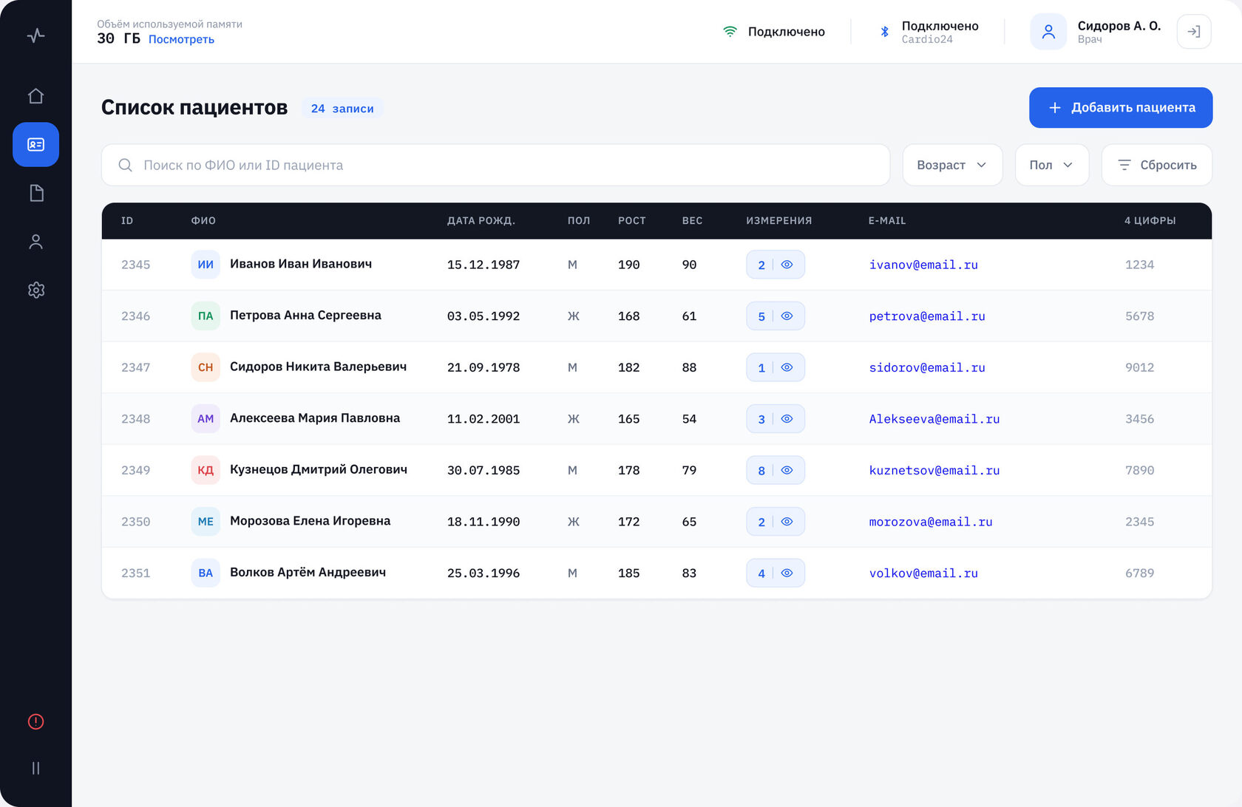View measurements of Сидоров Никита via the eye icon
This screenshot has width=1242, height=807.
[x=787, y=367]
